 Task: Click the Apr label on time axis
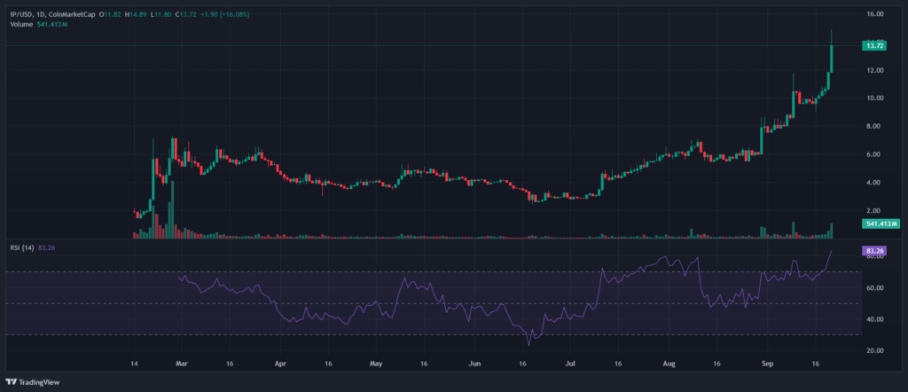click(280, 364)
